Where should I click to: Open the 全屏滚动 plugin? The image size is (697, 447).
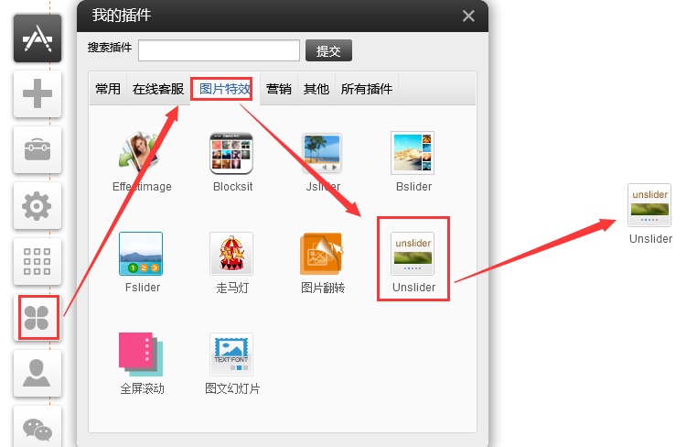[x=141, y=354]
